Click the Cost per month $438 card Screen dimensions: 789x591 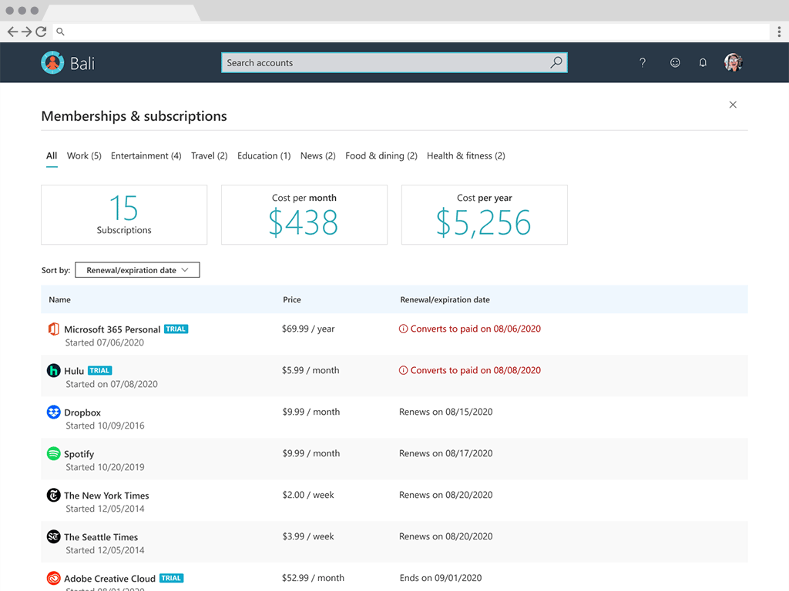(x=304, y=215)
